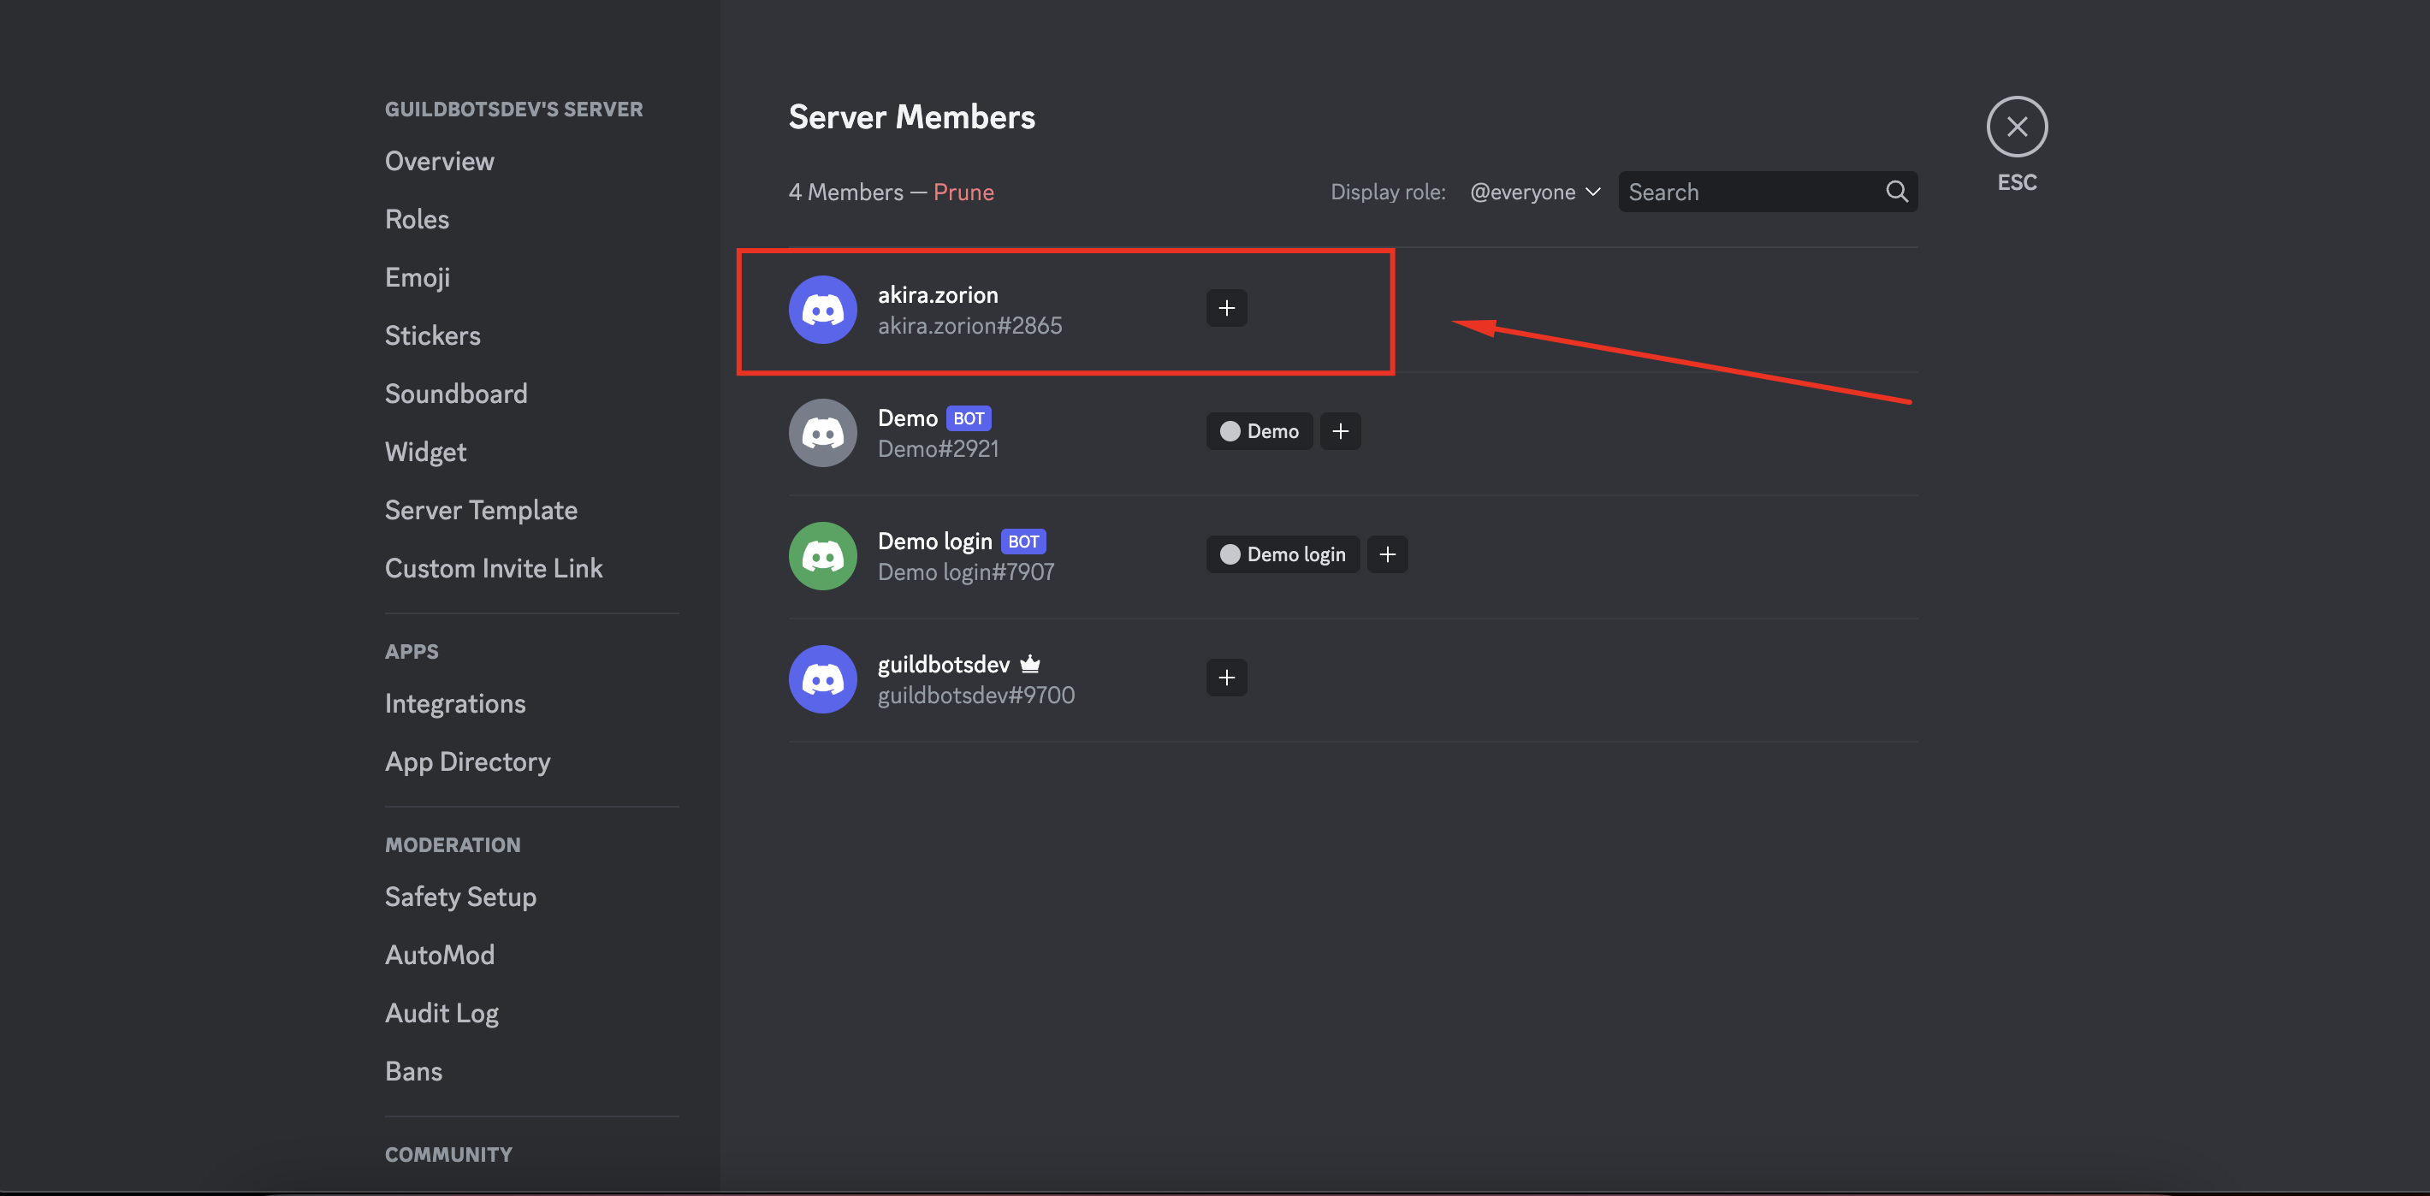The width and height of the screenshot is (2430, 1196).
Task: Click the Server Members heading
Action: coord(911,117)
